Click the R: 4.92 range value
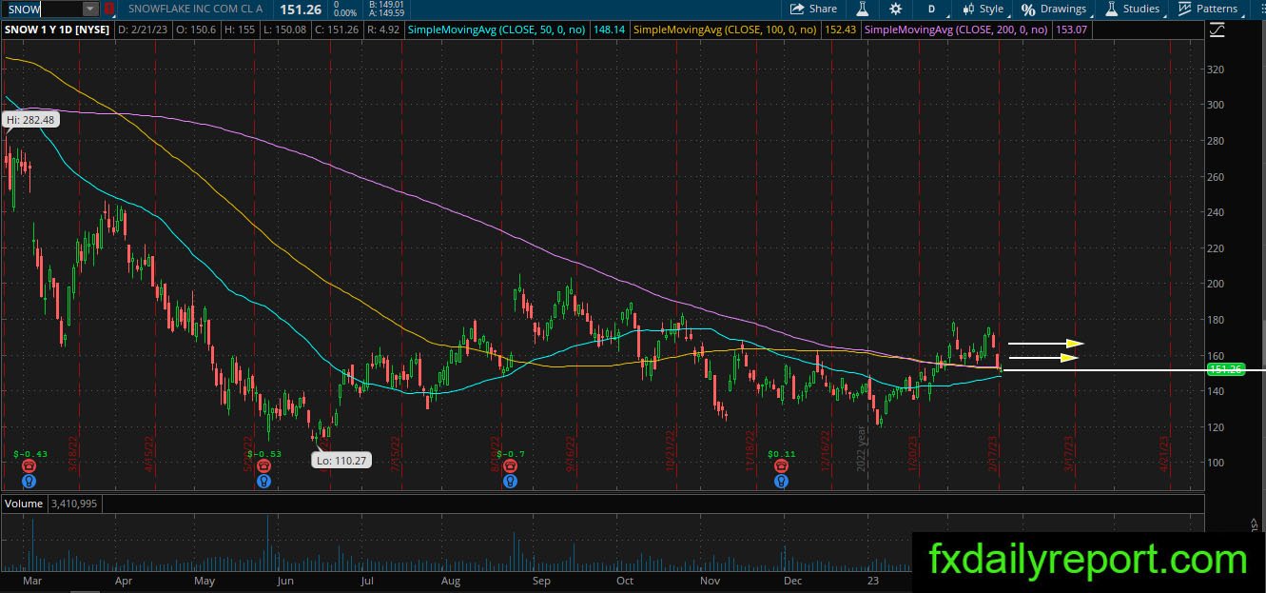 [383, 30]
